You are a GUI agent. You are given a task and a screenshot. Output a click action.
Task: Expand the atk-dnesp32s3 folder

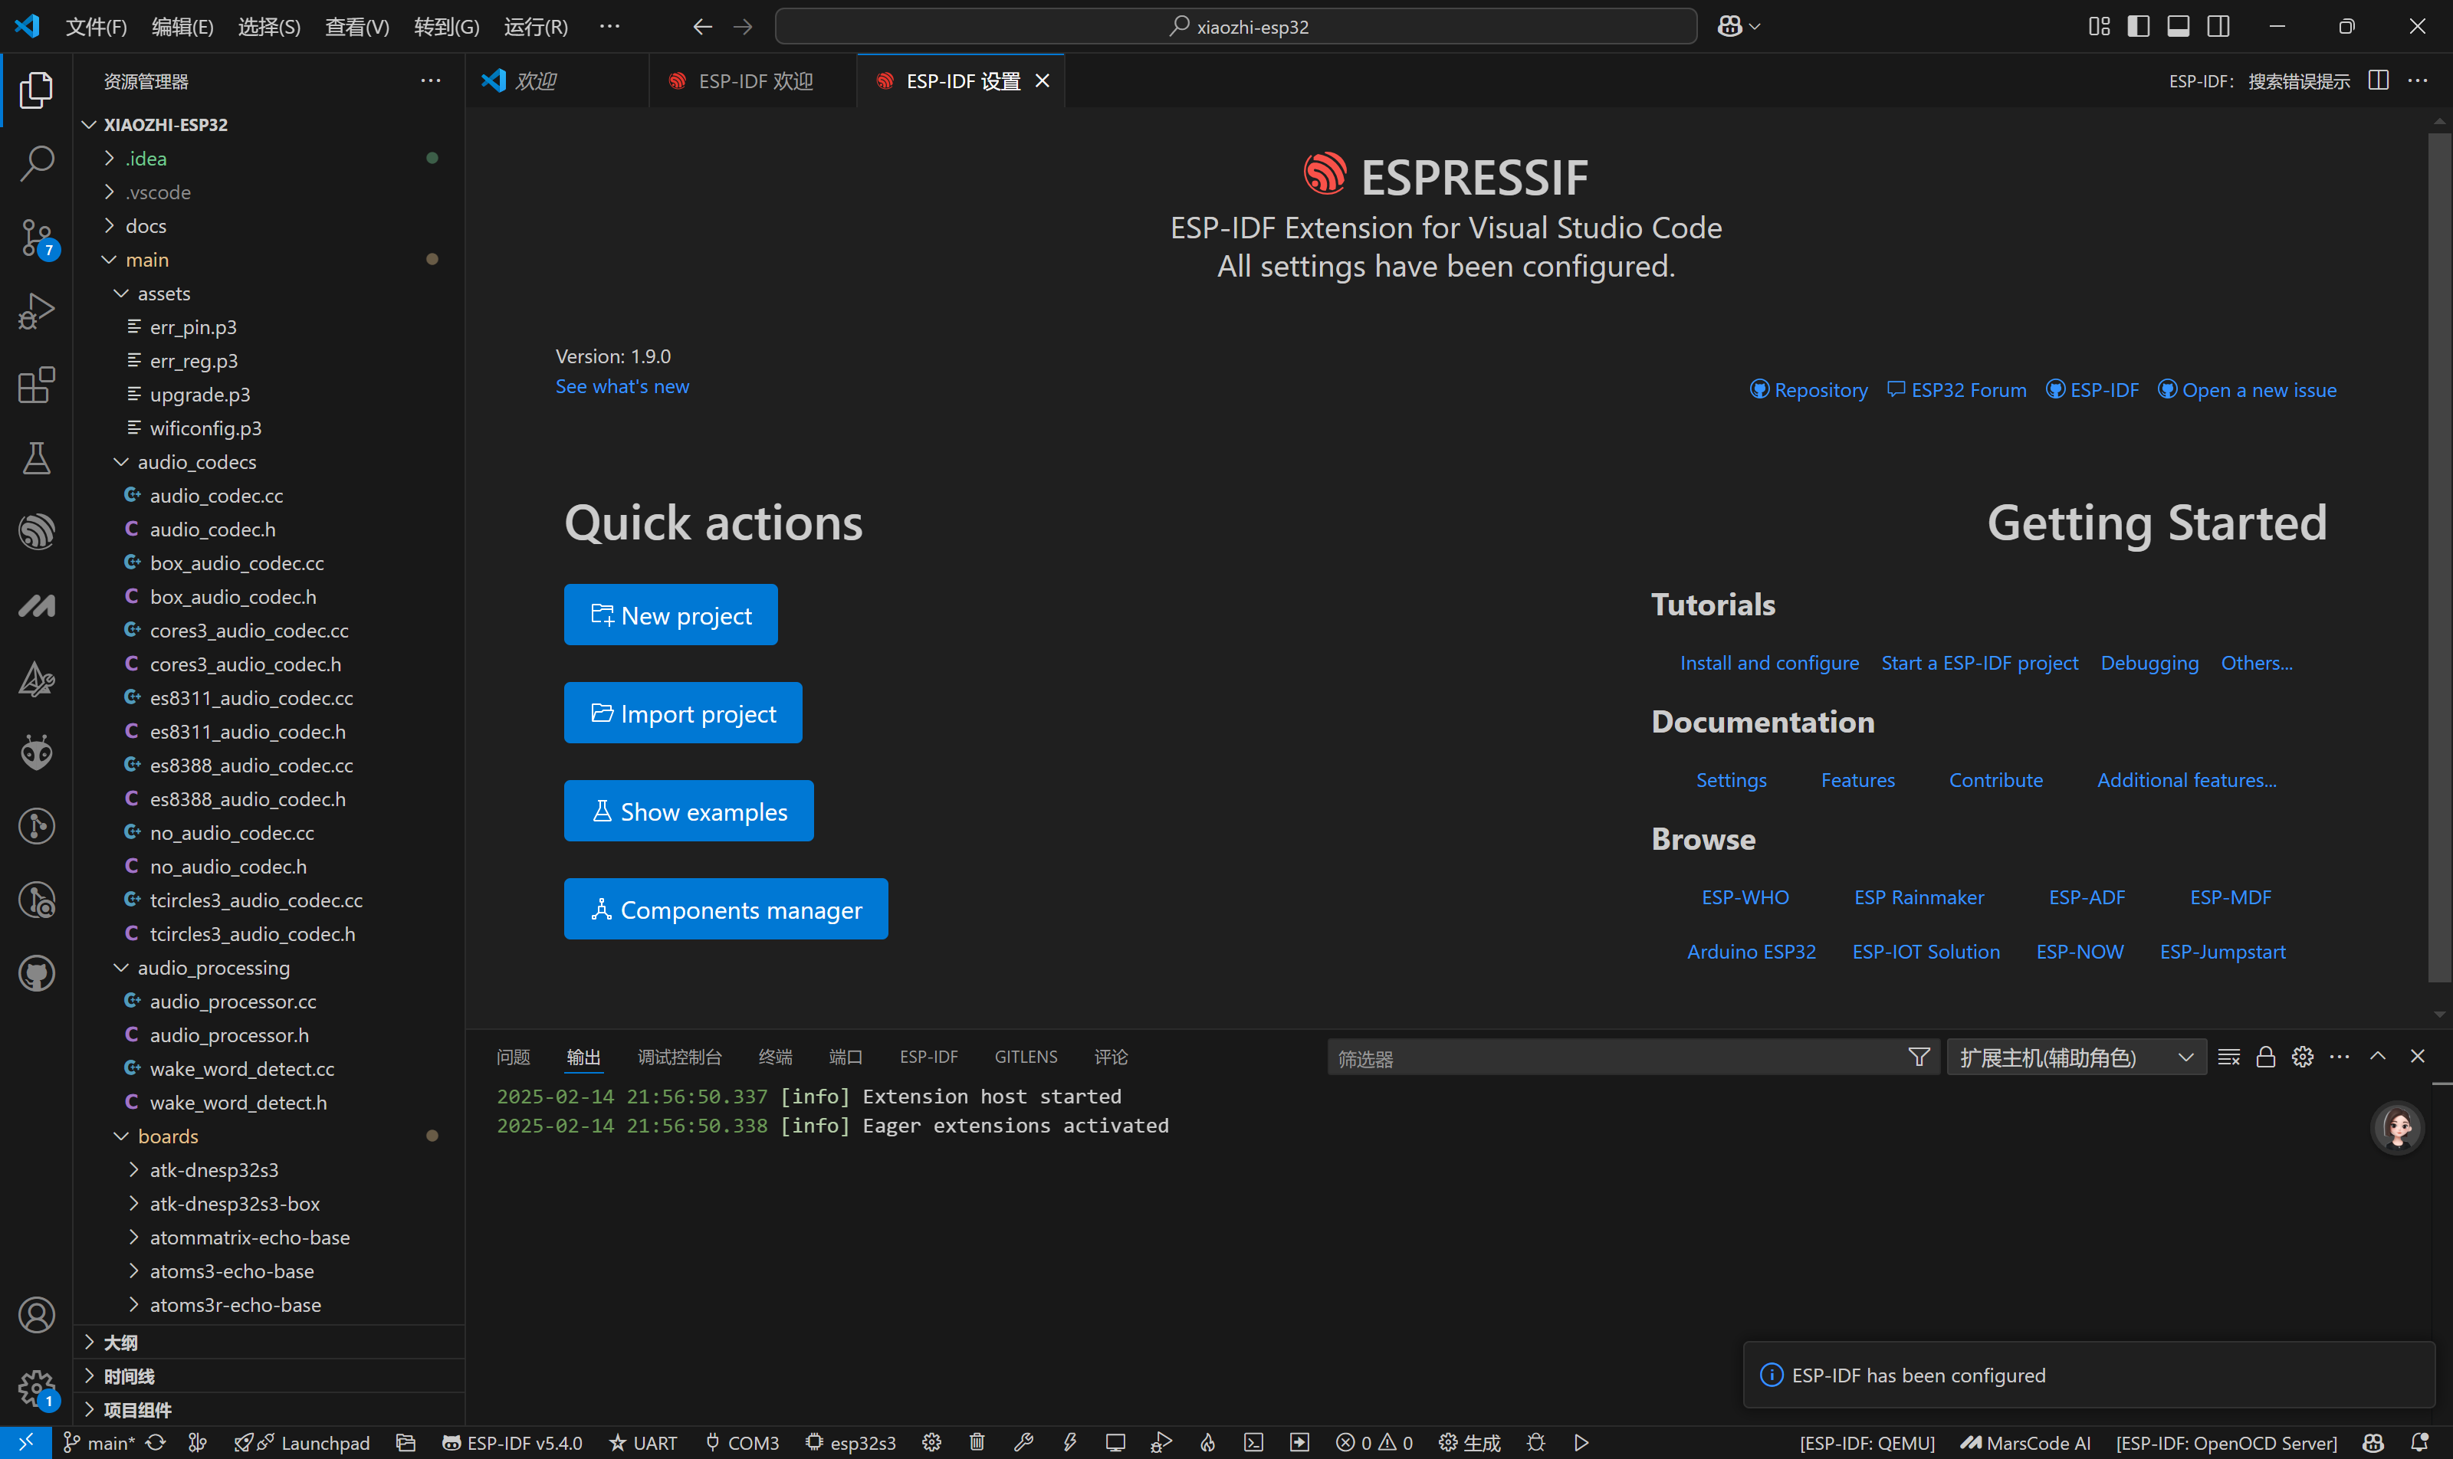(x=133, y=1170)
